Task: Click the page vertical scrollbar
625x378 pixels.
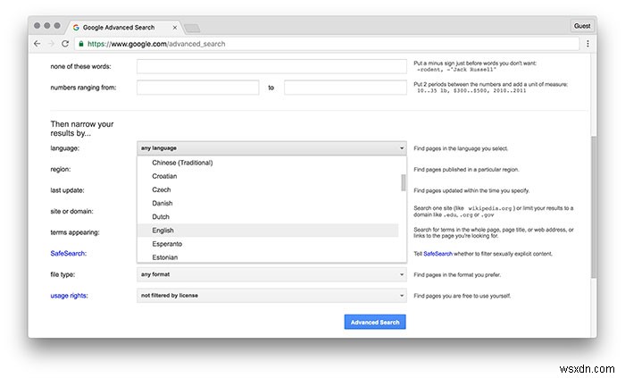Action: coord(594,207)
